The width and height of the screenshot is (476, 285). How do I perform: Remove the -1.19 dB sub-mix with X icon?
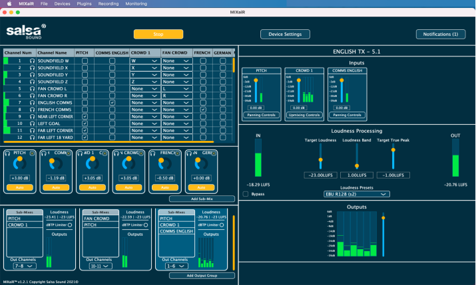(69, 153)
